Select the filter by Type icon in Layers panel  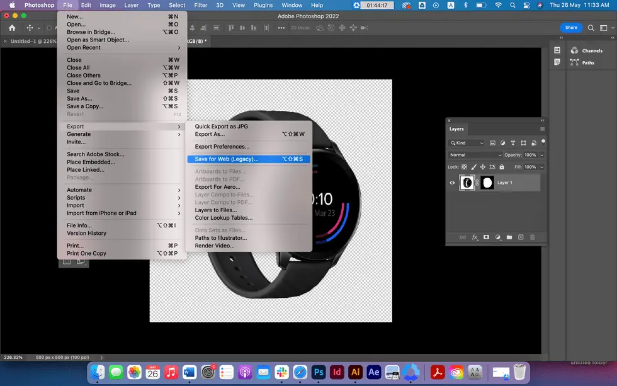[x=513, y=143]
